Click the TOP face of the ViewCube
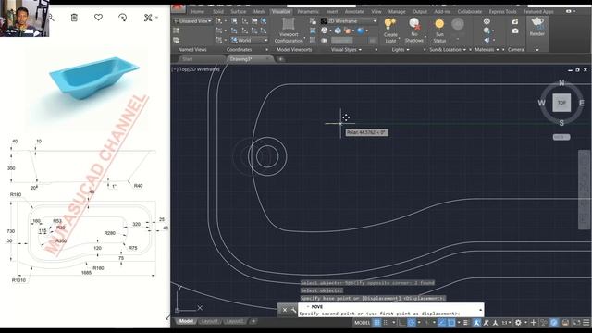The image size is (592, 333). (561, 103)
